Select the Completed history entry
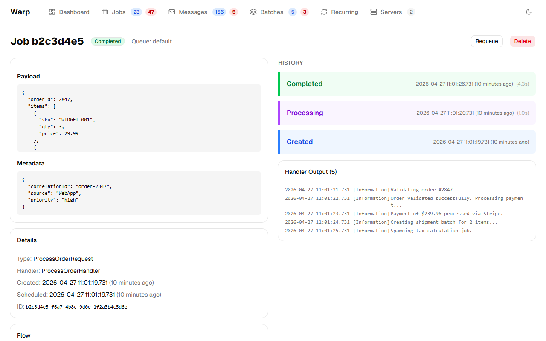This screenshot has width=546, height=341. (407, 84)
